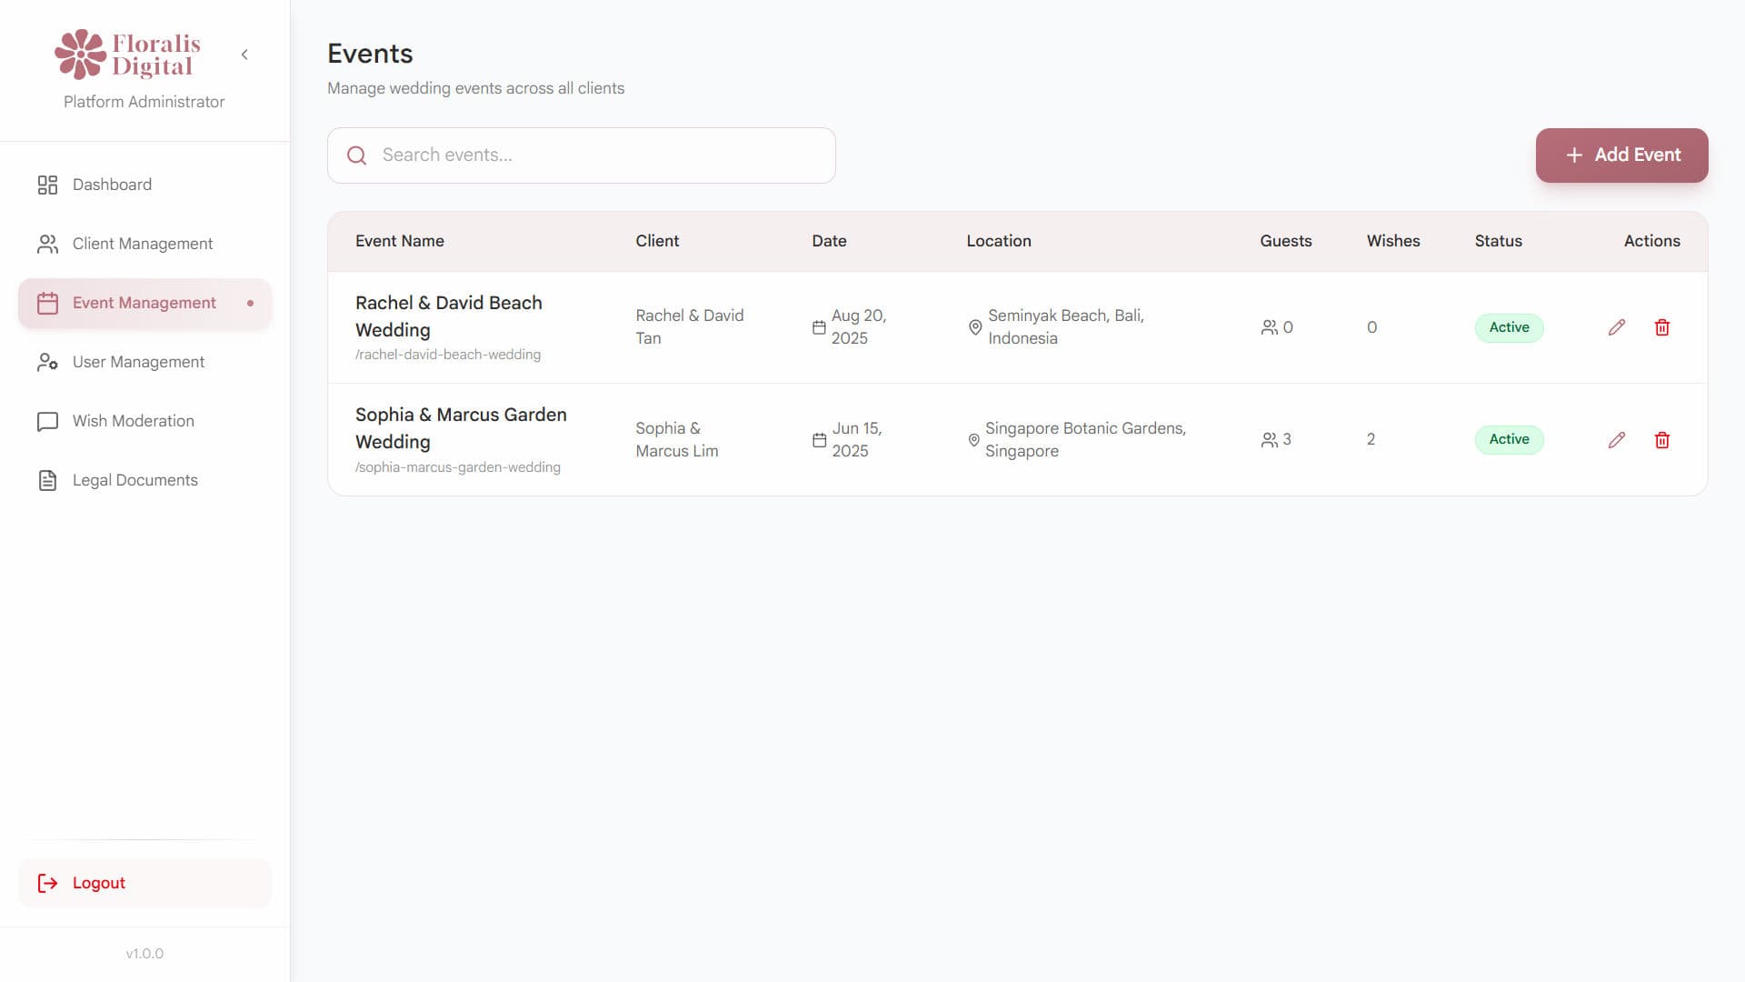1745x982 pixels.
Task: Click the Client column header
Action: [657, 241]
